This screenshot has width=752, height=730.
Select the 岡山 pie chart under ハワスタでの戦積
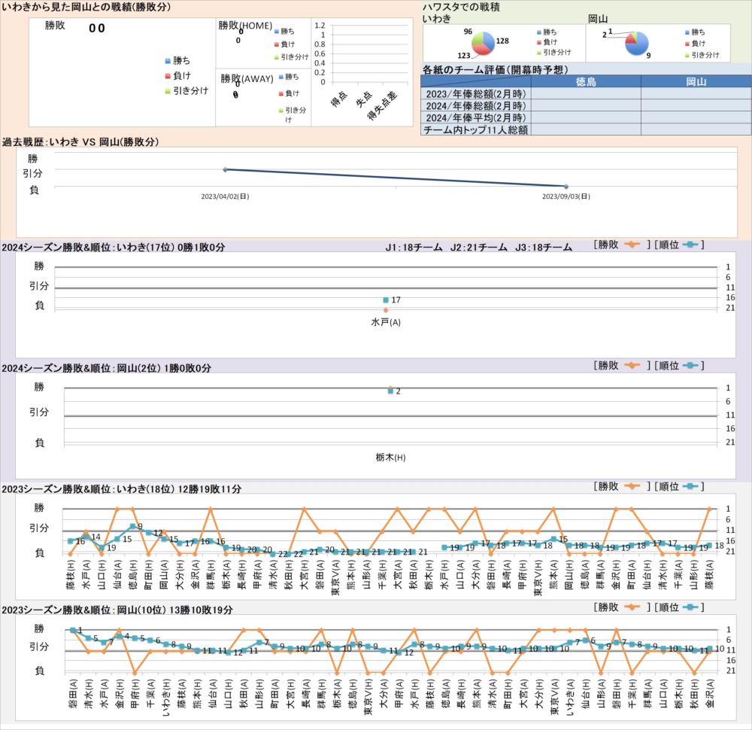[637, 43]
